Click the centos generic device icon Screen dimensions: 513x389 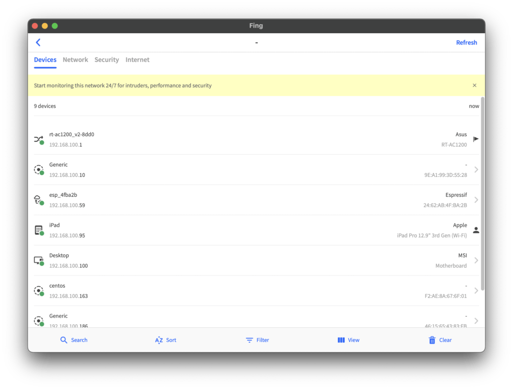(x=39, y=291)
